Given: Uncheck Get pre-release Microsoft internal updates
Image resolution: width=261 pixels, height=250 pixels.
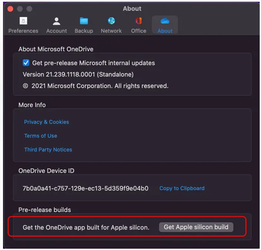Looking at the screenshot, I should [26, 63].
